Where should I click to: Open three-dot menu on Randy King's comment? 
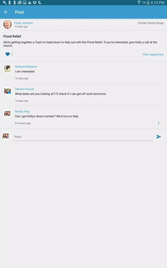click(x=158, y=123)
